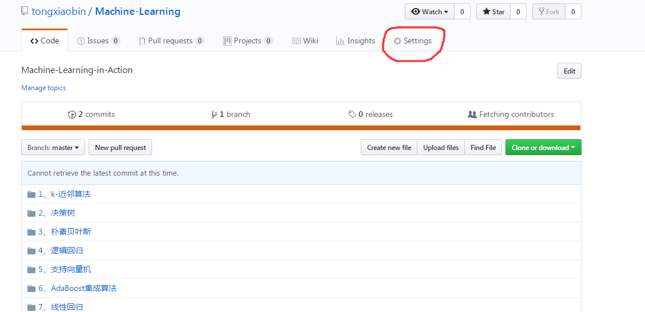Open the Pull requests tab

click(x=171, y=40)
